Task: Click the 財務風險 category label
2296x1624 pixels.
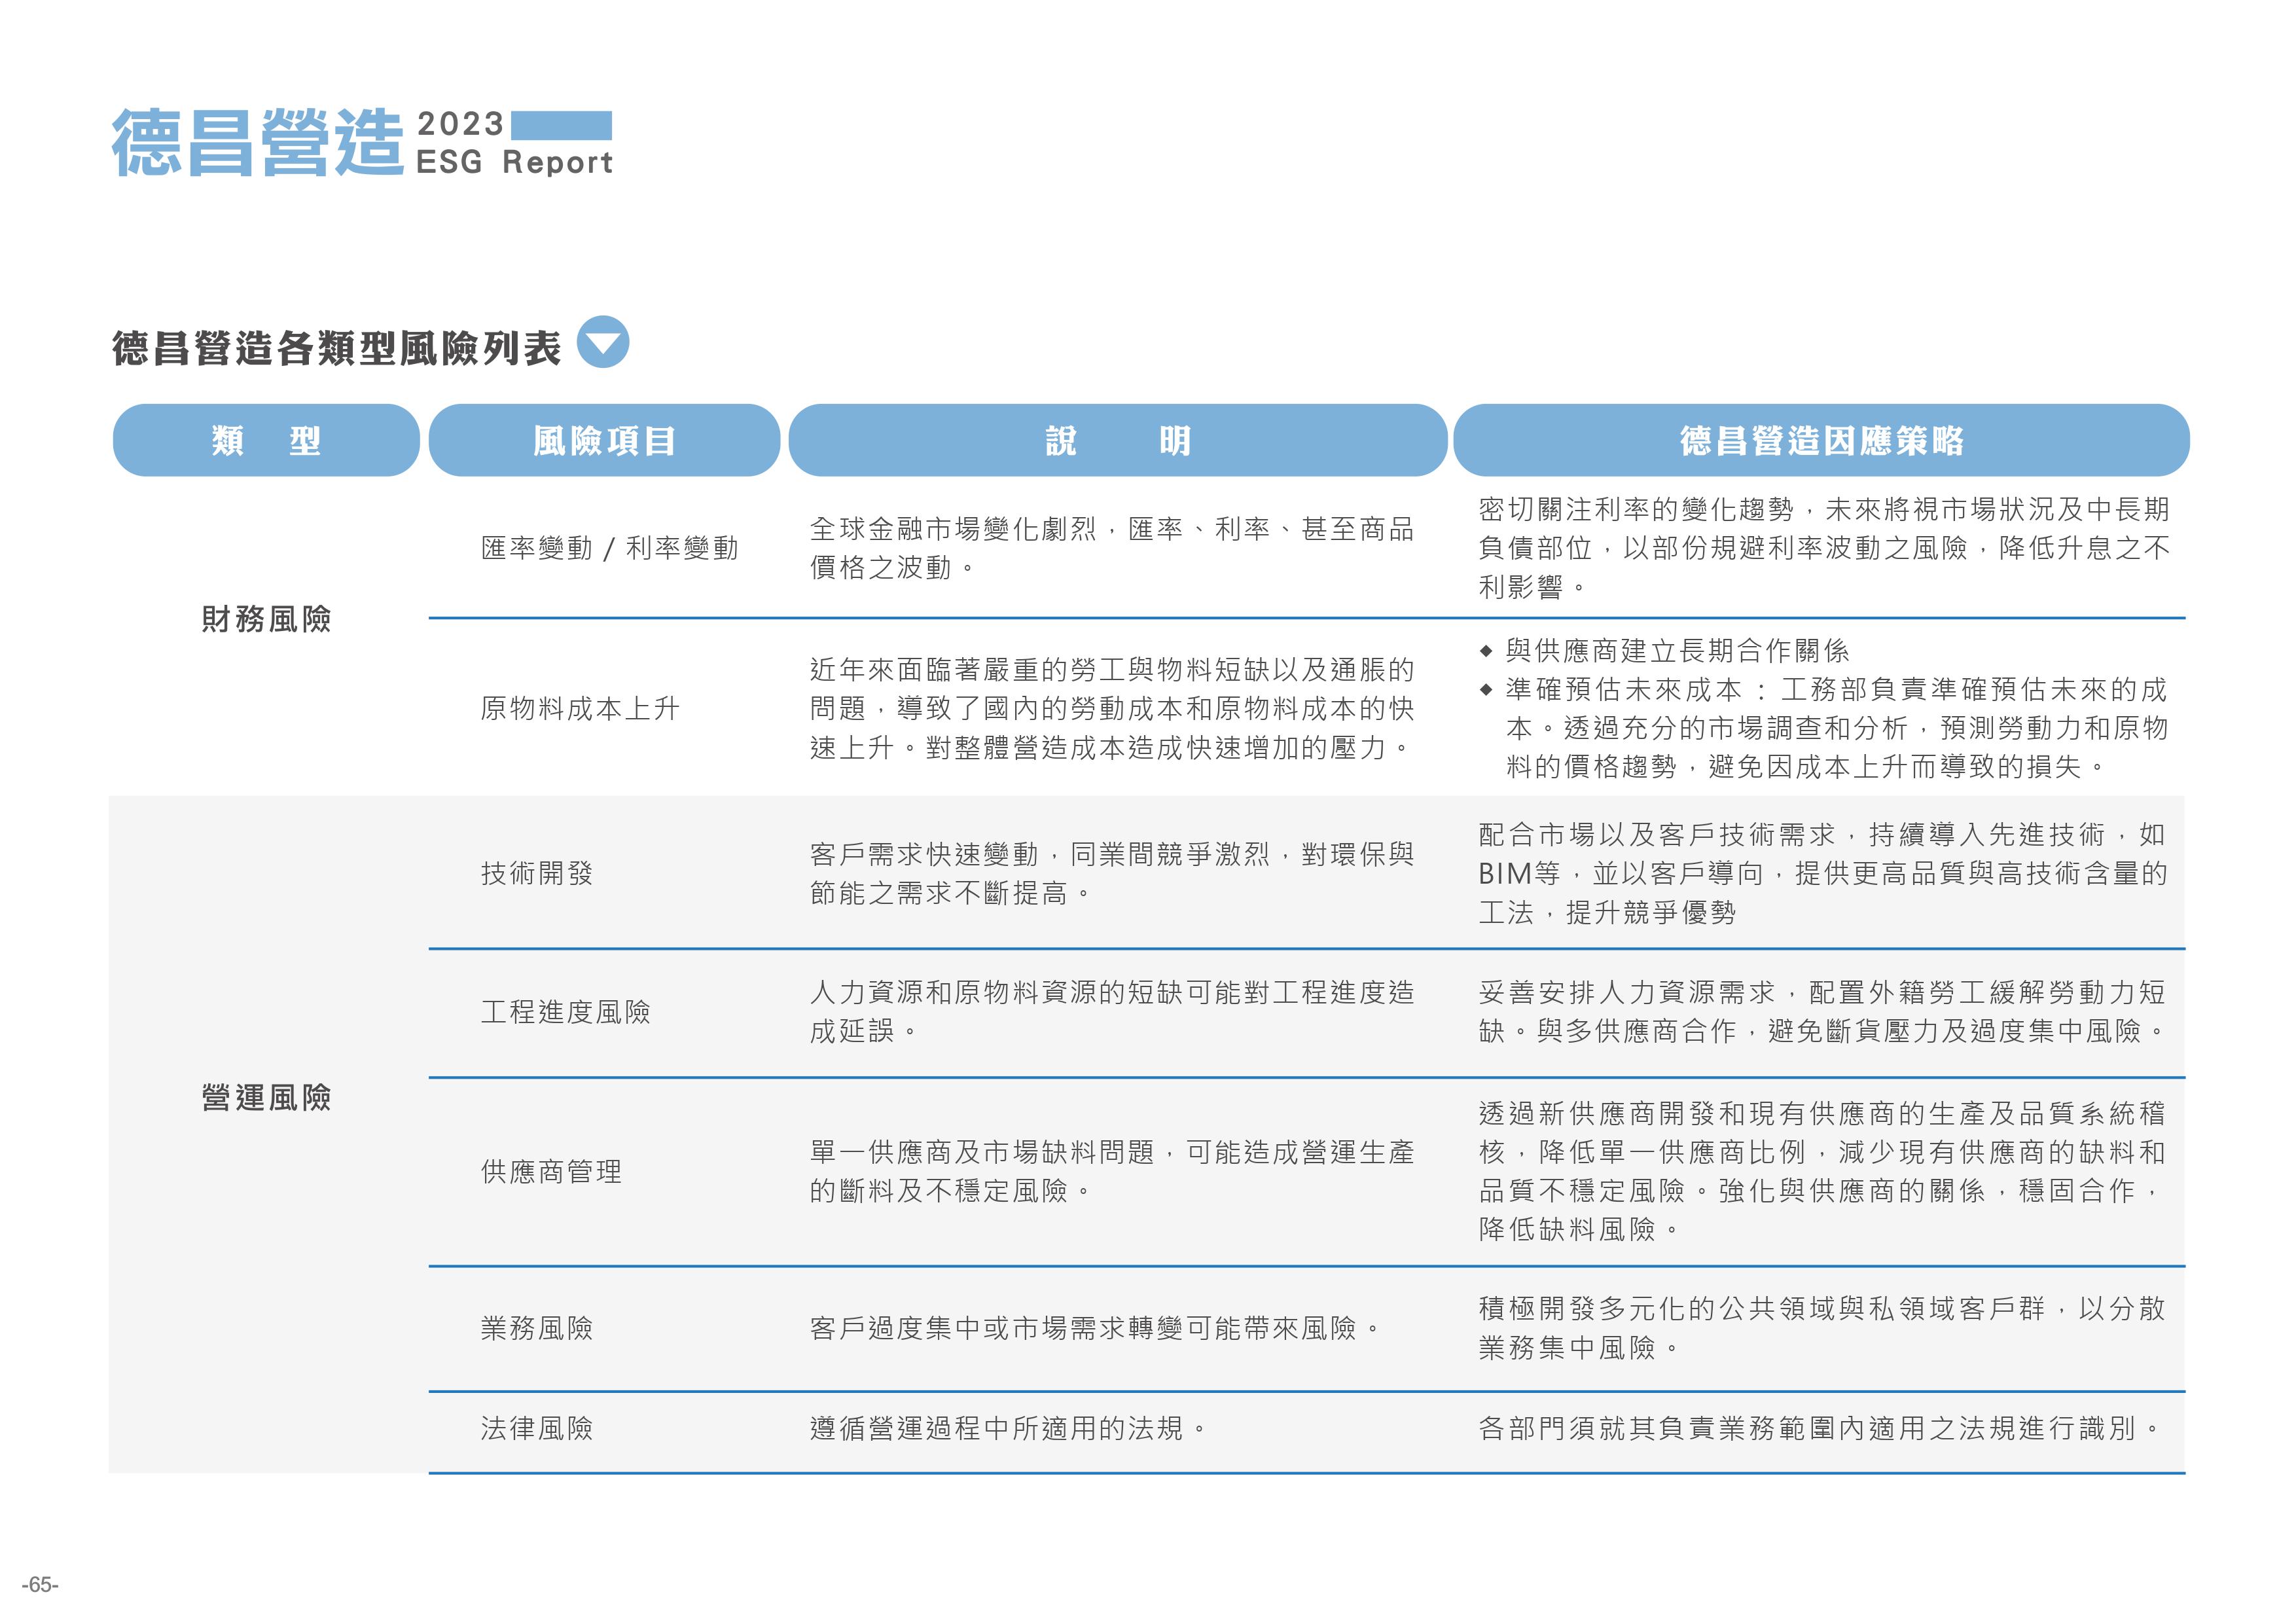Action: coord(266,619)
